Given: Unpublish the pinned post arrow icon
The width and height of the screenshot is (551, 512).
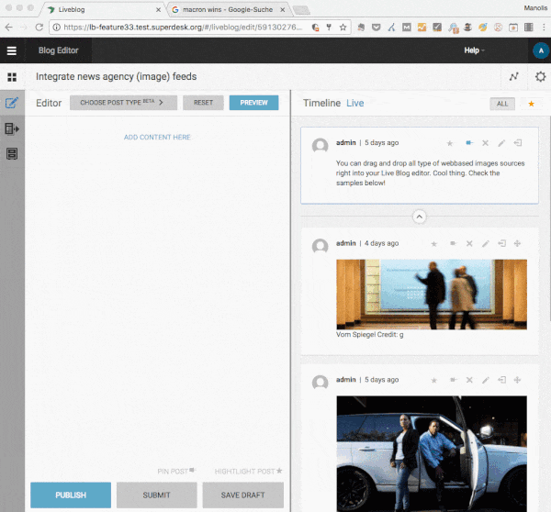Looking at the screenshot, I should click(x=518, y=143).
